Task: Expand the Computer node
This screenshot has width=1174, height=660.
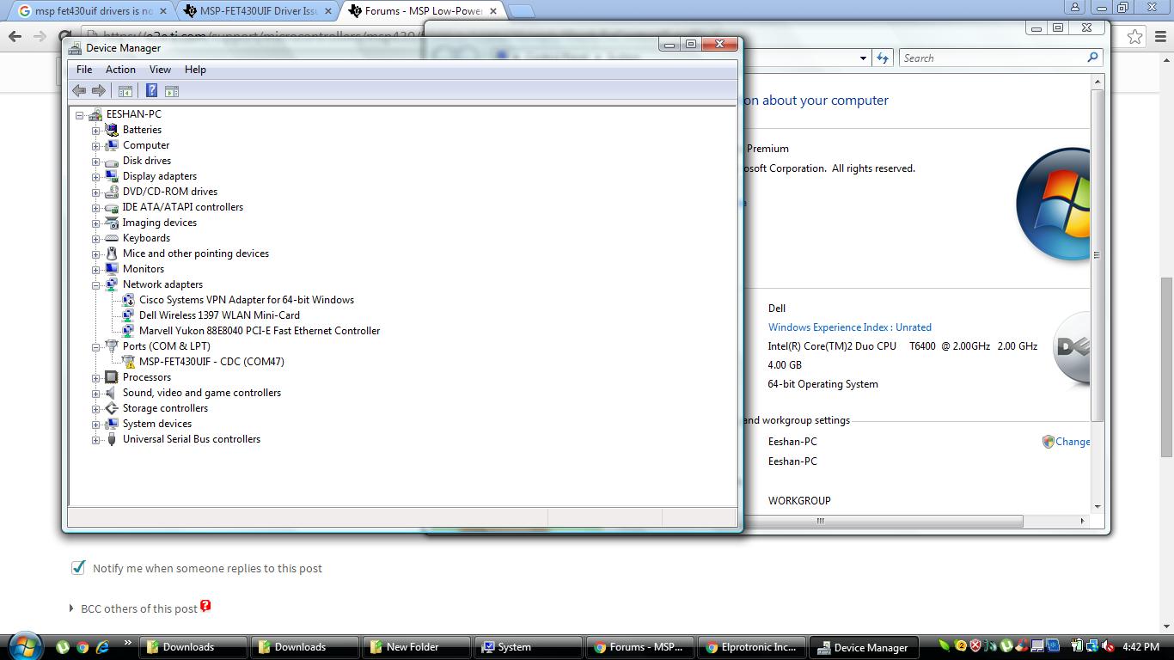Action: [96, 146]
